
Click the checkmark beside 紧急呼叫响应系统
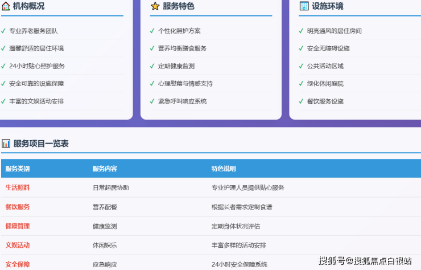coord(152,101)
